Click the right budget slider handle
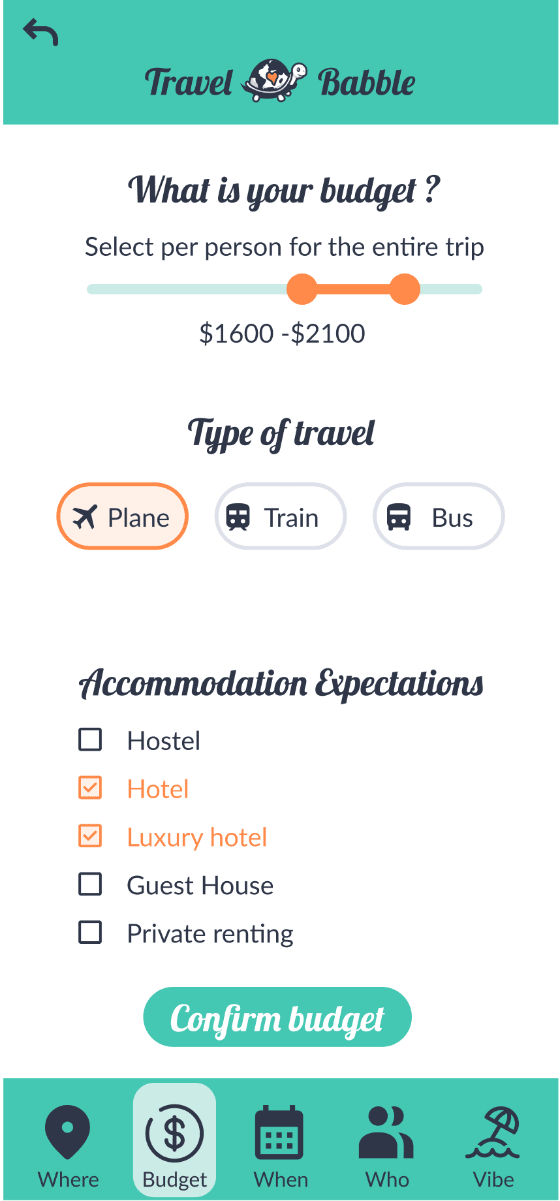The height and width of the screenshot is (1201, 560). pyautogui.click(x=405, y=289)
